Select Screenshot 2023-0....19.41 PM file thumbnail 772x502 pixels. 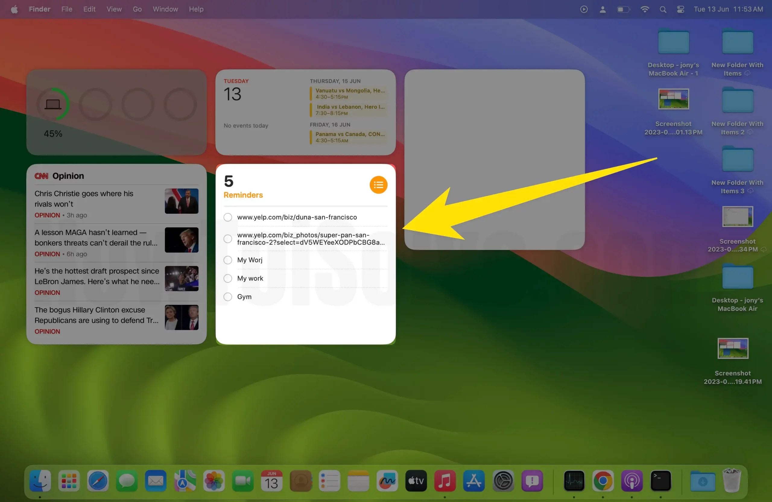[733, 348]
